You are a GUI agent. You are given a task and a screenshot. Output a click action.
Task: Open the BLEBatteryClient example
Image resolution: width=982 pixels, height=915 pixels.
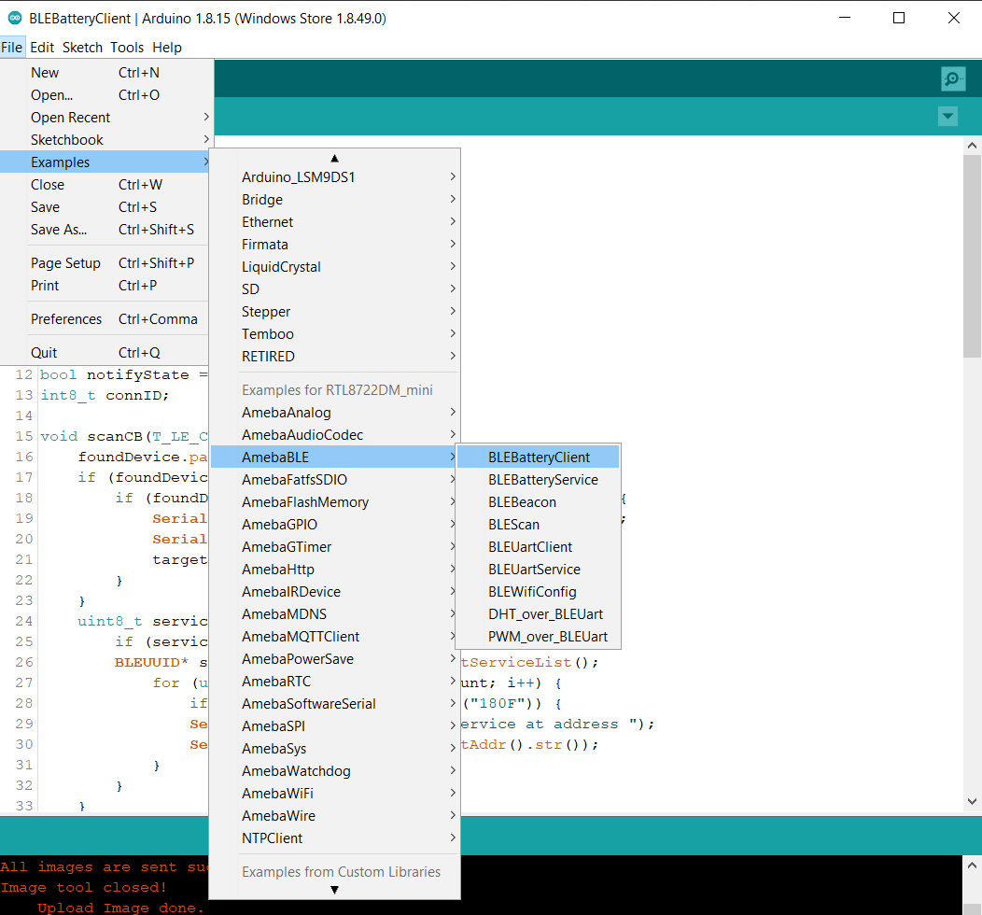coord(538,457)
